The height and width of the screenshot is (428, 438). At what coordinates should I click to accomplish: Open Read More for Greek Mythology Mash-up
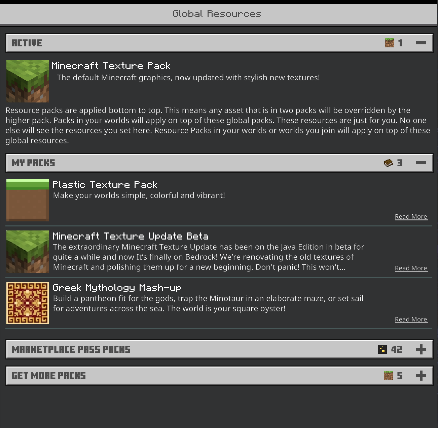pyautogui.click(x=411, y=319)
